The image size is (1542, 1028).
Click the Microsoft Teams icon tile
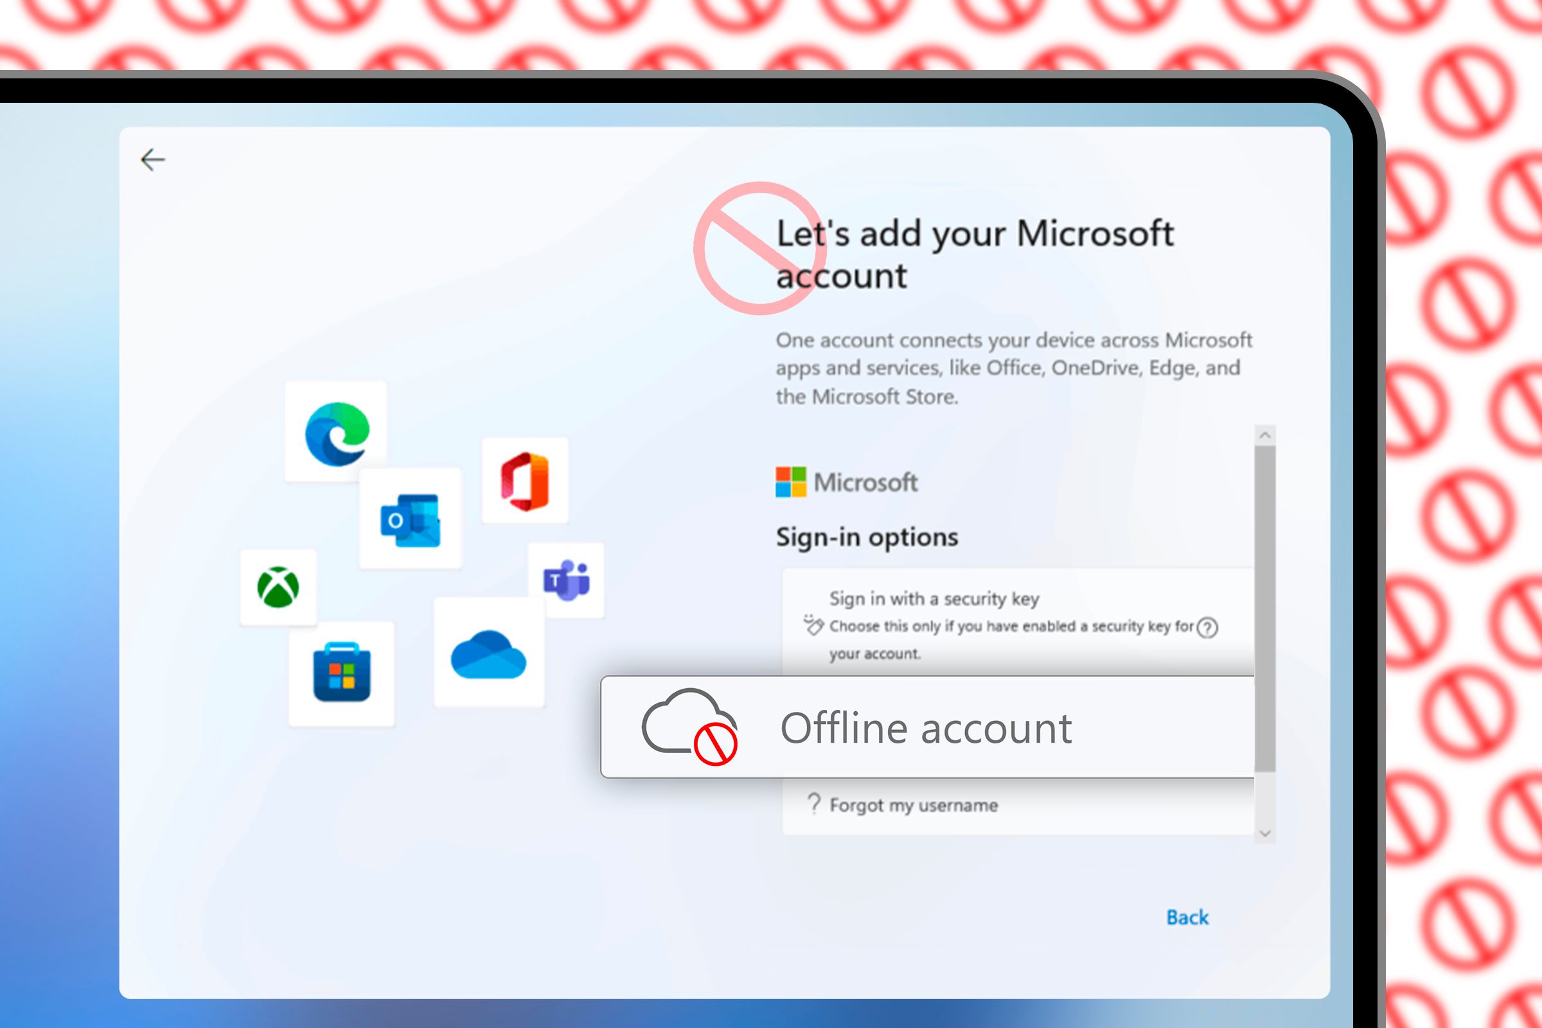567,580
